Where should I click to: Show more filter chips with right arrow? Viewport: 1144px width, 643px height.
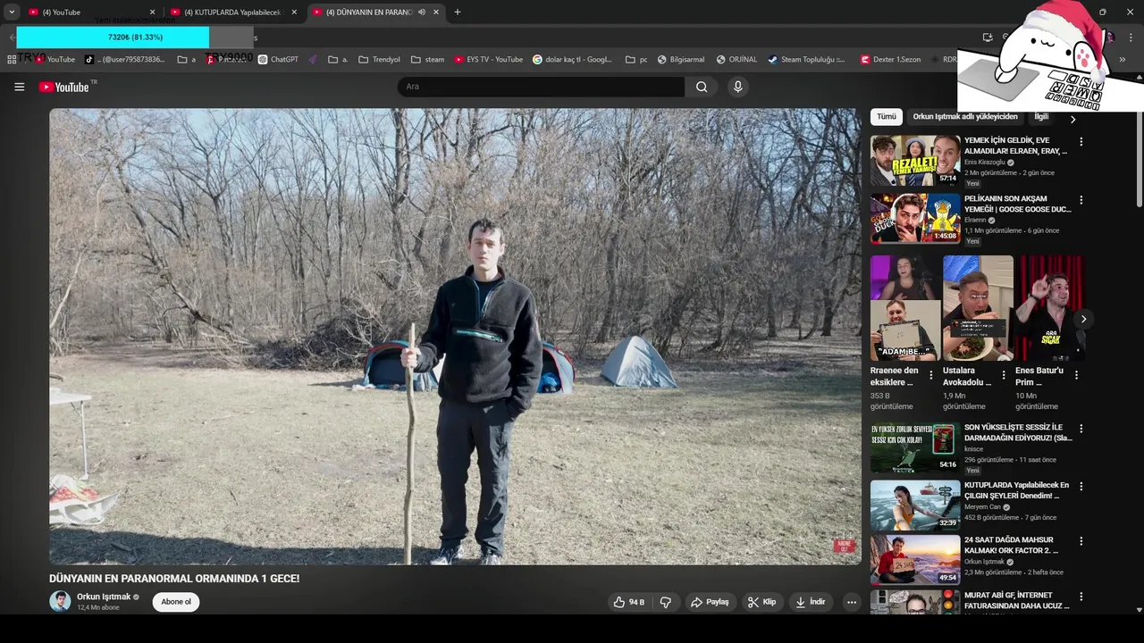pos(1073,119)
